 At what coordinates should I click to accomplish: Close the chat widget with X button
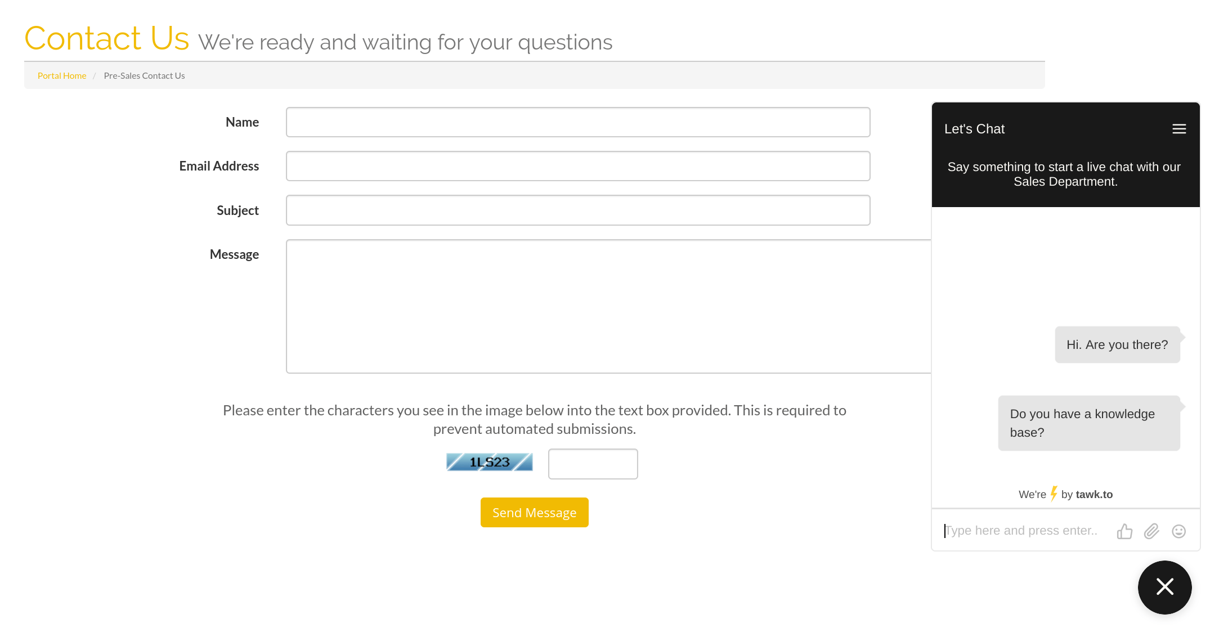[1165, 587]
